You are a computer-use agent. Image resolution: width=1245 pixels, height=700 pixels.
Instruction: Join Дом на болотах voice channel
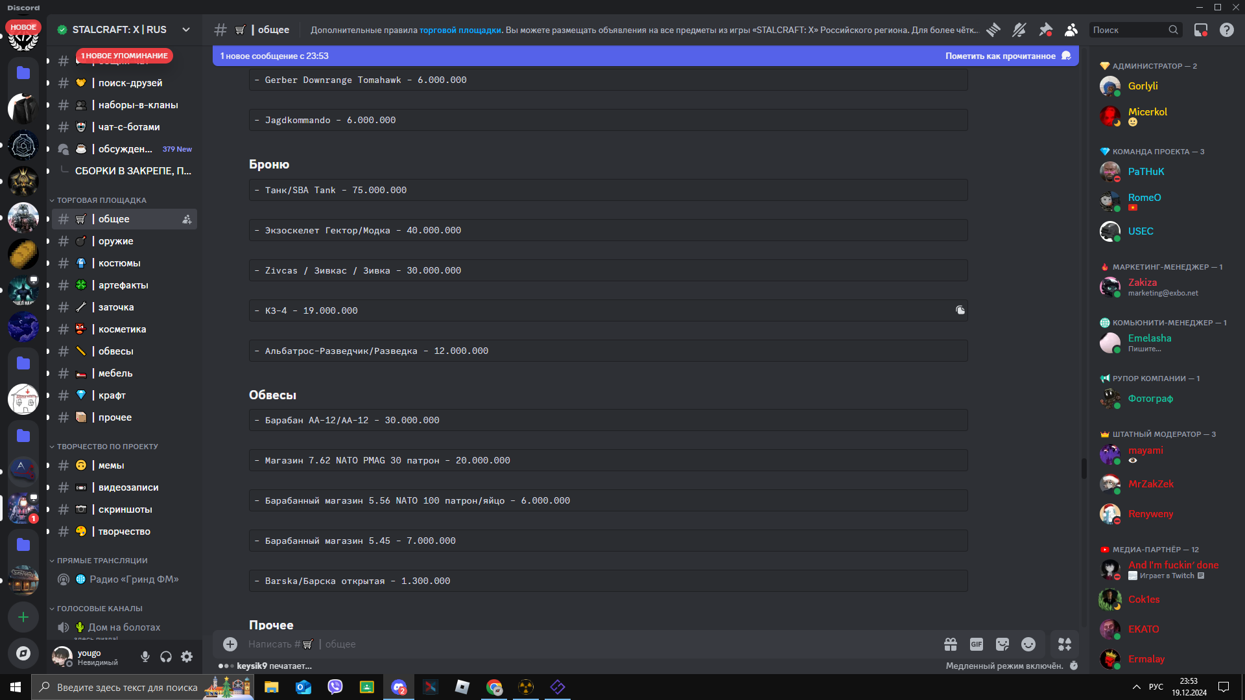(124, 627)
